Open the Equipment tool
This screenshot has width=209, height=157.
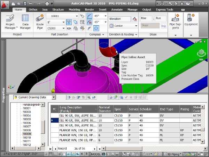click(191, 20)
